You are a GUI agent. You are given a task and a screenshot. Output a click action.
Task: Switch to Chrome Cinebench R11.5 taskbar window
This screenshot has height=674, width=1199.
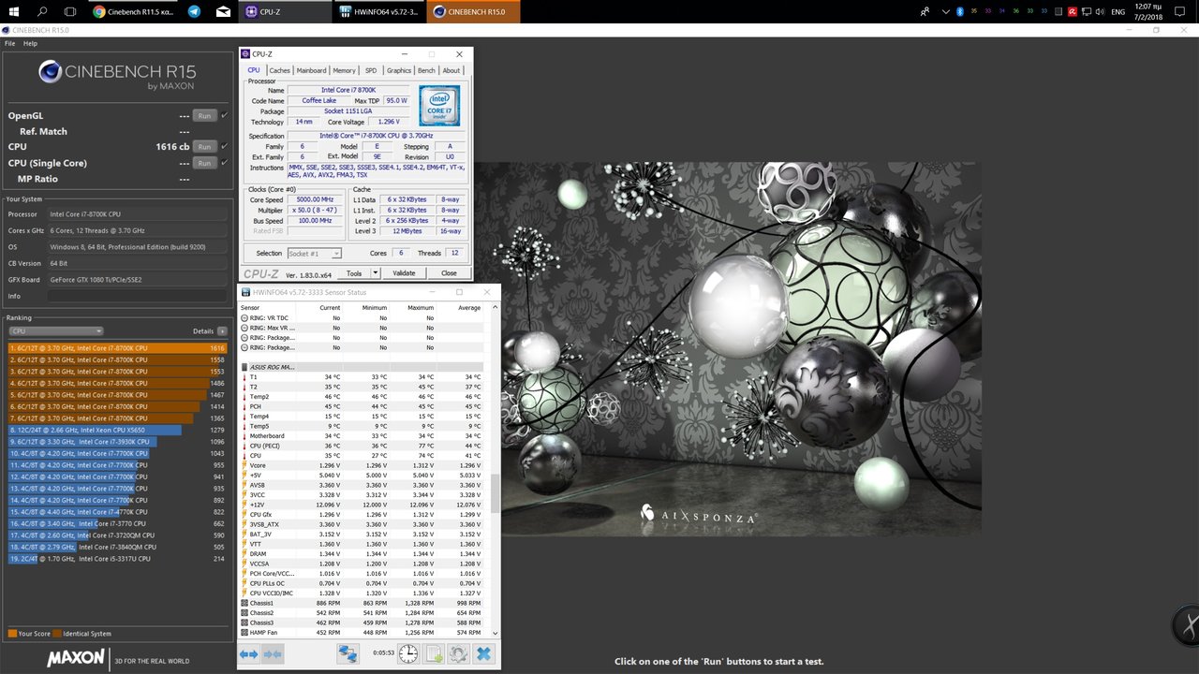(133, 11)
